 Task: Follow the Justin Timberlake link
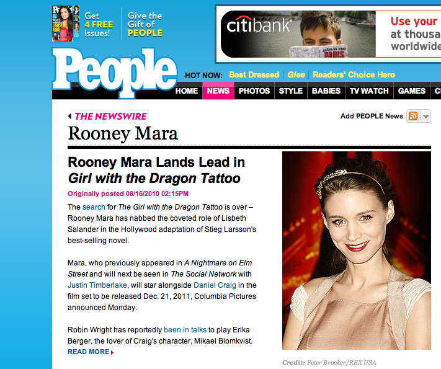pyautogui.click(x=97, y=285)
